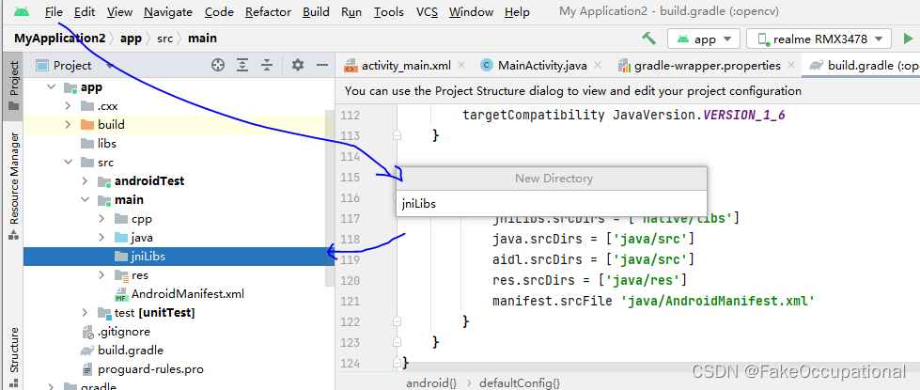The image size is (920, 390).
Task: Switch to the MainActivity.java tab
Action: (542, 65)
